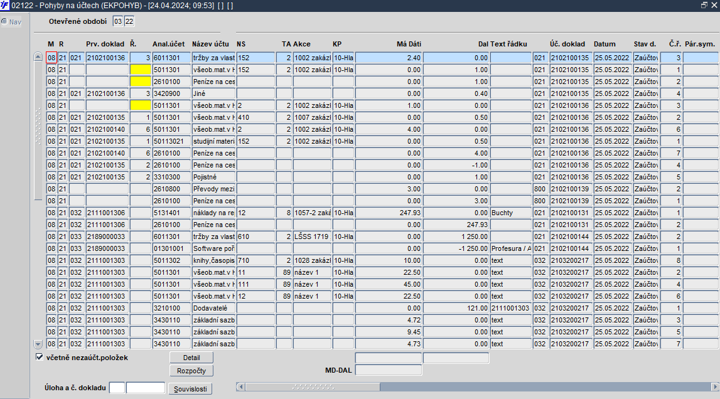Click Text řádku cell '2111001303'

(x=510, y=309)
